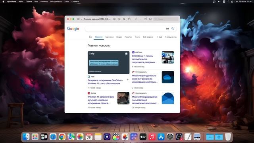The width and height of the screenshot is (254, 143).
Task: Open System Settings from the Dock
Action: click(170, 137)
